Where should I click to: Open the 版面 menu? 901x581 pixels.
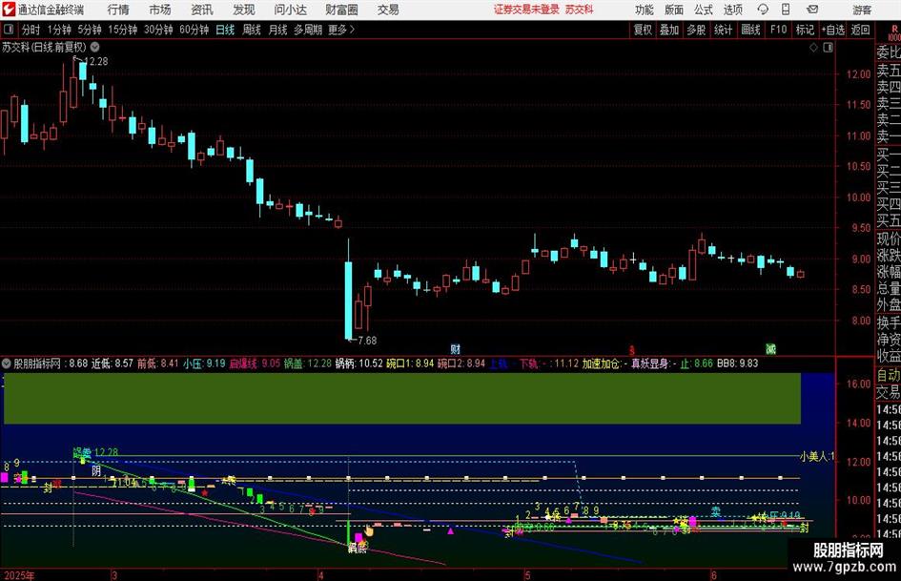[x=674, y=10]
